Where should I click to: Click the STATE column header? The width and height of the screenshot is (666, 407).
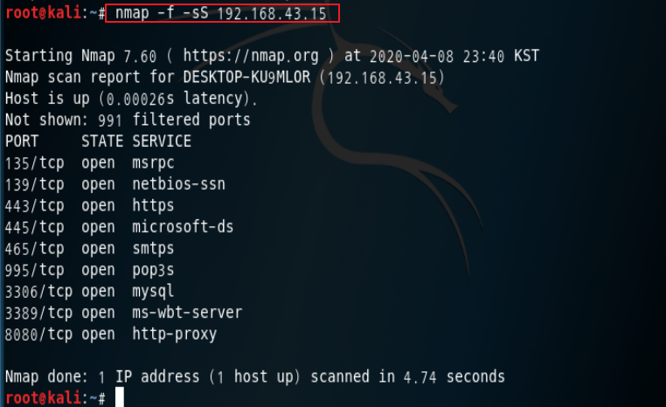(x=102, y=141)
